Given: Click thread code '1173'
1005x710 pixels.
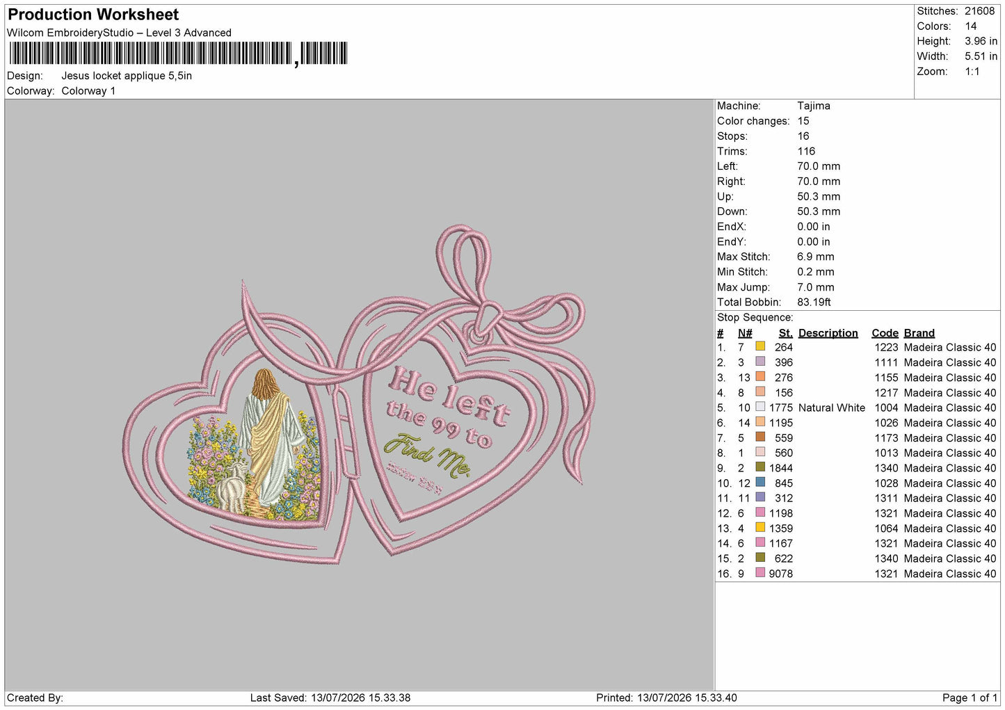Looking at the screenshot, I should (x=886, y=437).
